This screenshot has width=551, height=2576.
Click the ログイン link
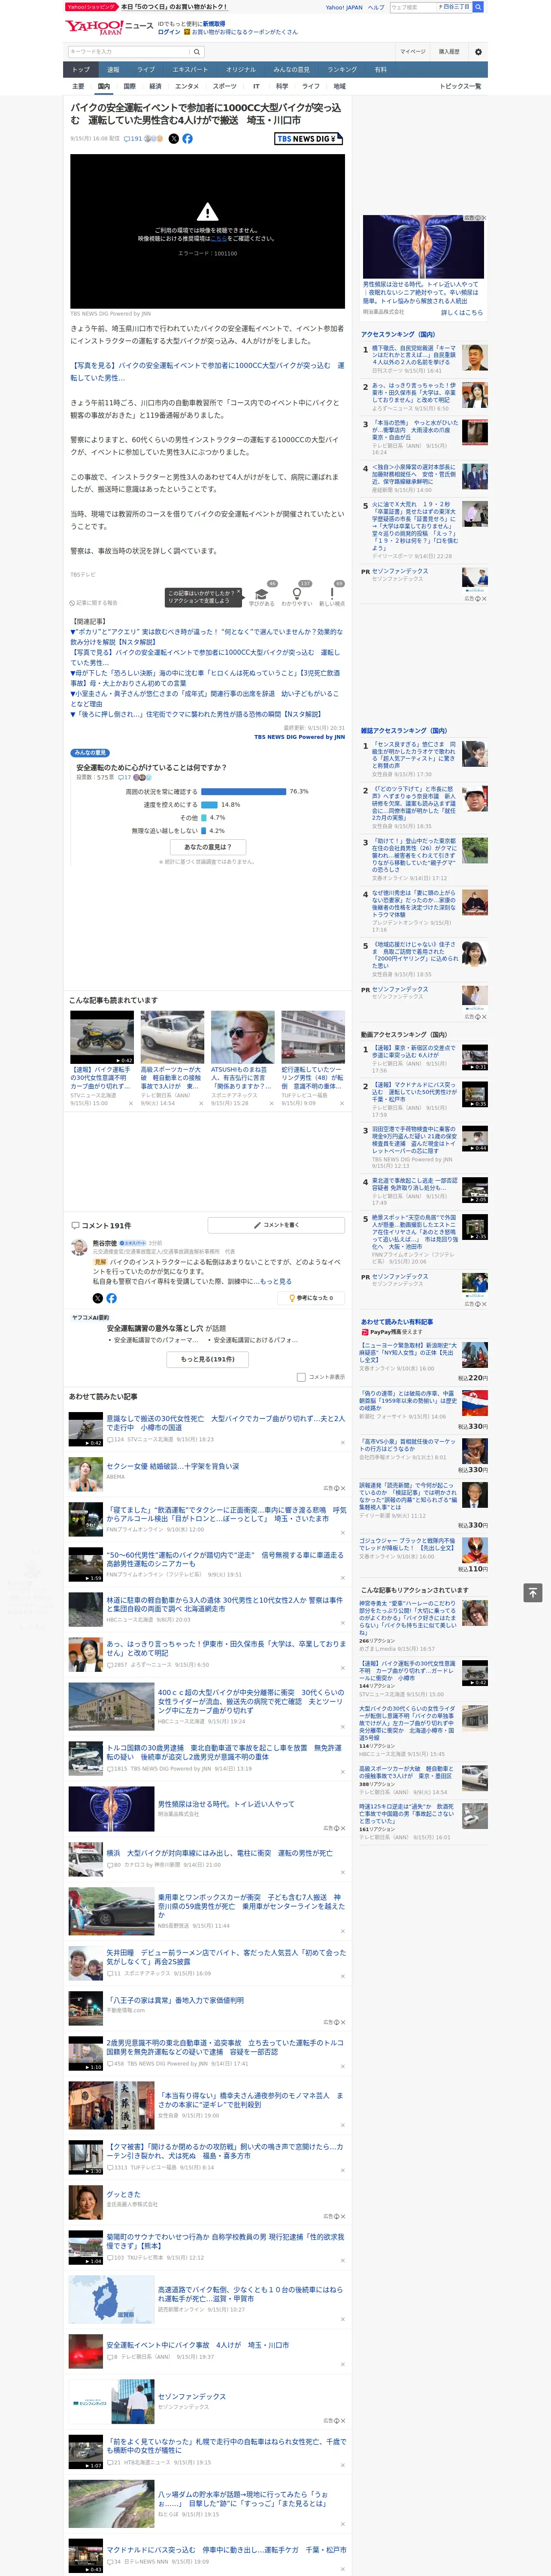[169, 32]
